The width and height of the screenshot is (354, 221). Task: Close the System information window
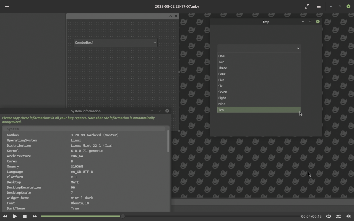pyautogui.click(x=167, y=111)
